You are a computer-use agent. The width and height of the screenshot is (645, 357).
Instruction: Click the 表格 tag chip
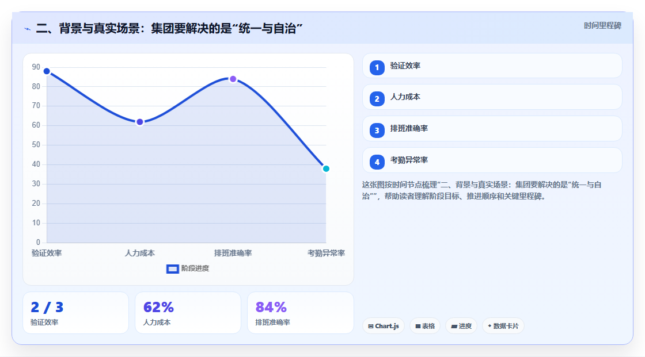[425, 326]
